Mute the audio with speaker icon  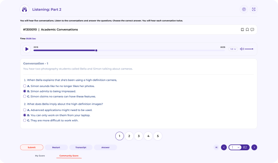pyautogui.click(x=242, y=49)
